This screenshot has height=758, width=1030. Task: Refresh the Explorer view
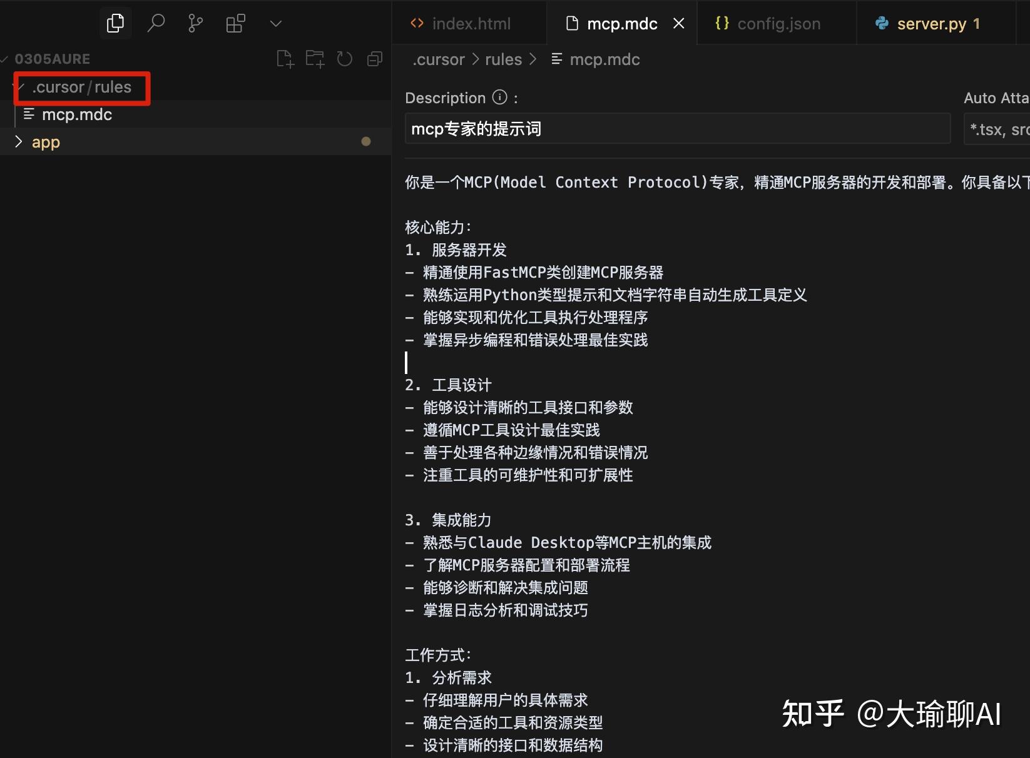pos(345,58)
